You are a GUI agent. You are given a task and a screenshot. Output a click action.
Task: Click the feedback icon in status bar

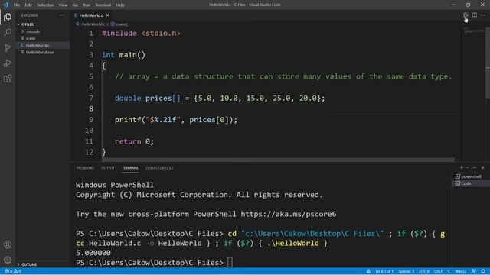point(474,271)
